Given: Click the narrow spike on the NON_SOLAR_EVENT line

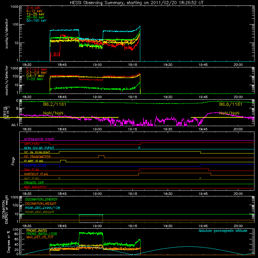Looking at the screenshot, I should [x=139, y=148].
